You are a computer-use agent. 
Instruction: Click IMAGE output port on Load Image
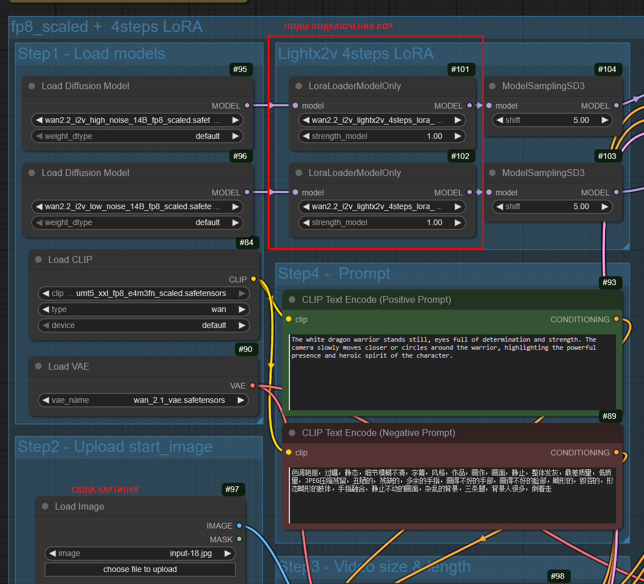tap(239, 526)
